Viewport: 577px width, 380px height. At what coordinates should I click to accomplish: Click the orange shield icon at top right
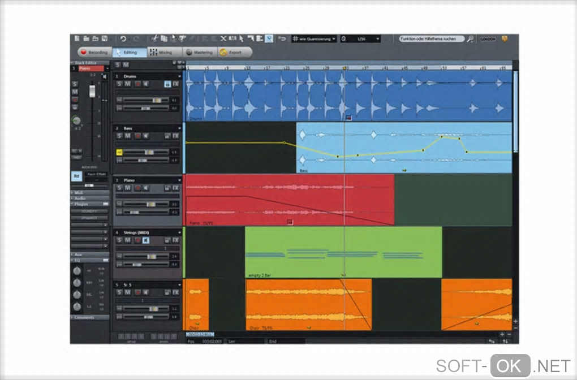click(x=505, y=38)
